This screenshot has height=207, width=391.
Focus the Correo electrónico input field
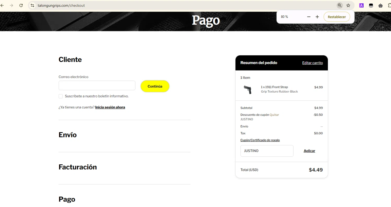[97, 85]
